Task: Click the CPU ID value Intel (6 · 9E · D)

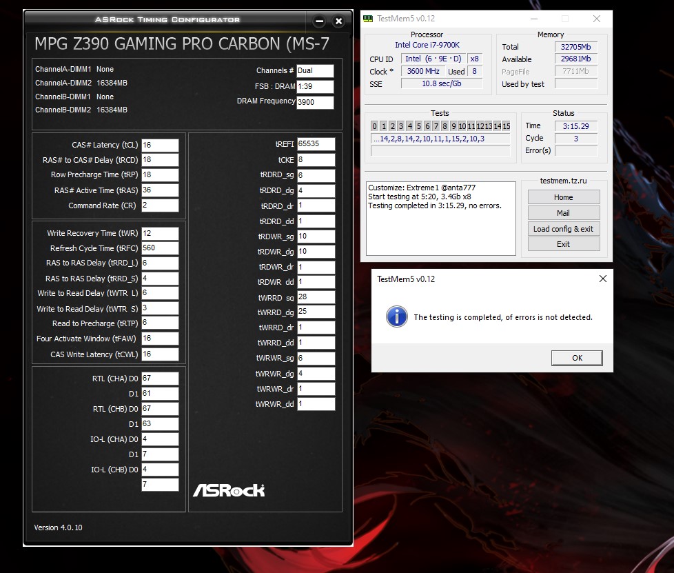Action: pyautogui.click(x=433, y=59)
